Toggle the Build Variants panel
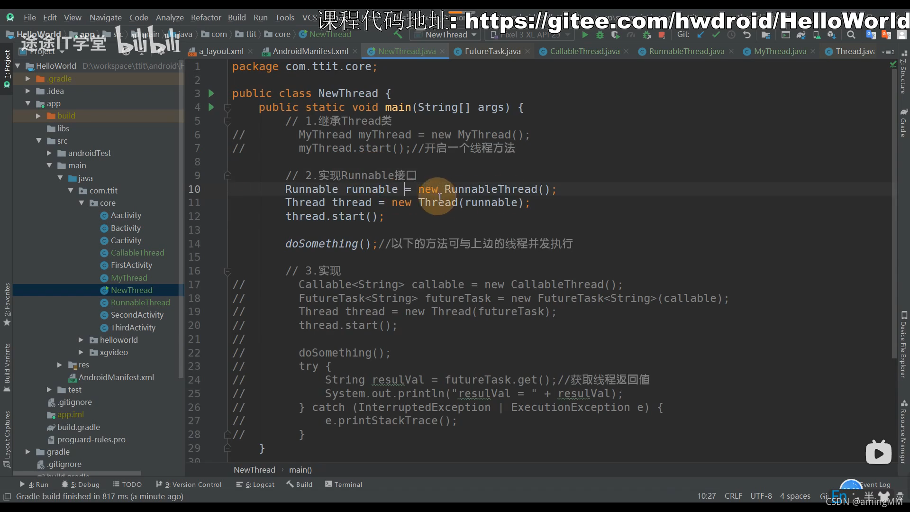This screenshot has width=910, height=512. pyautogui.click(x=7, y=367)
